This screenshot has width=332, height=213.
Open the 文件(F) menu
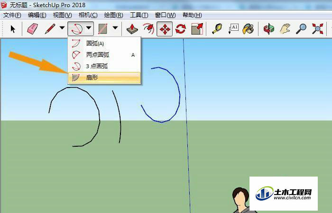click(12, 15)
